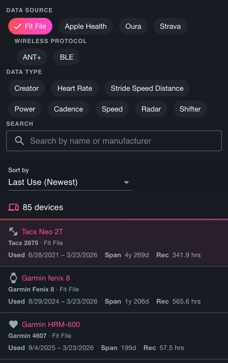The height and width of the screenshot is (363, 228).
Task: Deselect the Fit File data source
Action: click(30, 26)
